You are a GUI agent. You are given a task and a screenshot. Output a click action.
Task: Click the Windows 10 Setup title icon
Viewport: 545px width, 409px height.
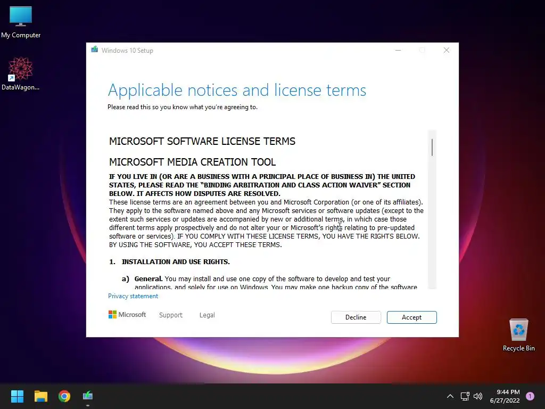[x=95, y=50]
